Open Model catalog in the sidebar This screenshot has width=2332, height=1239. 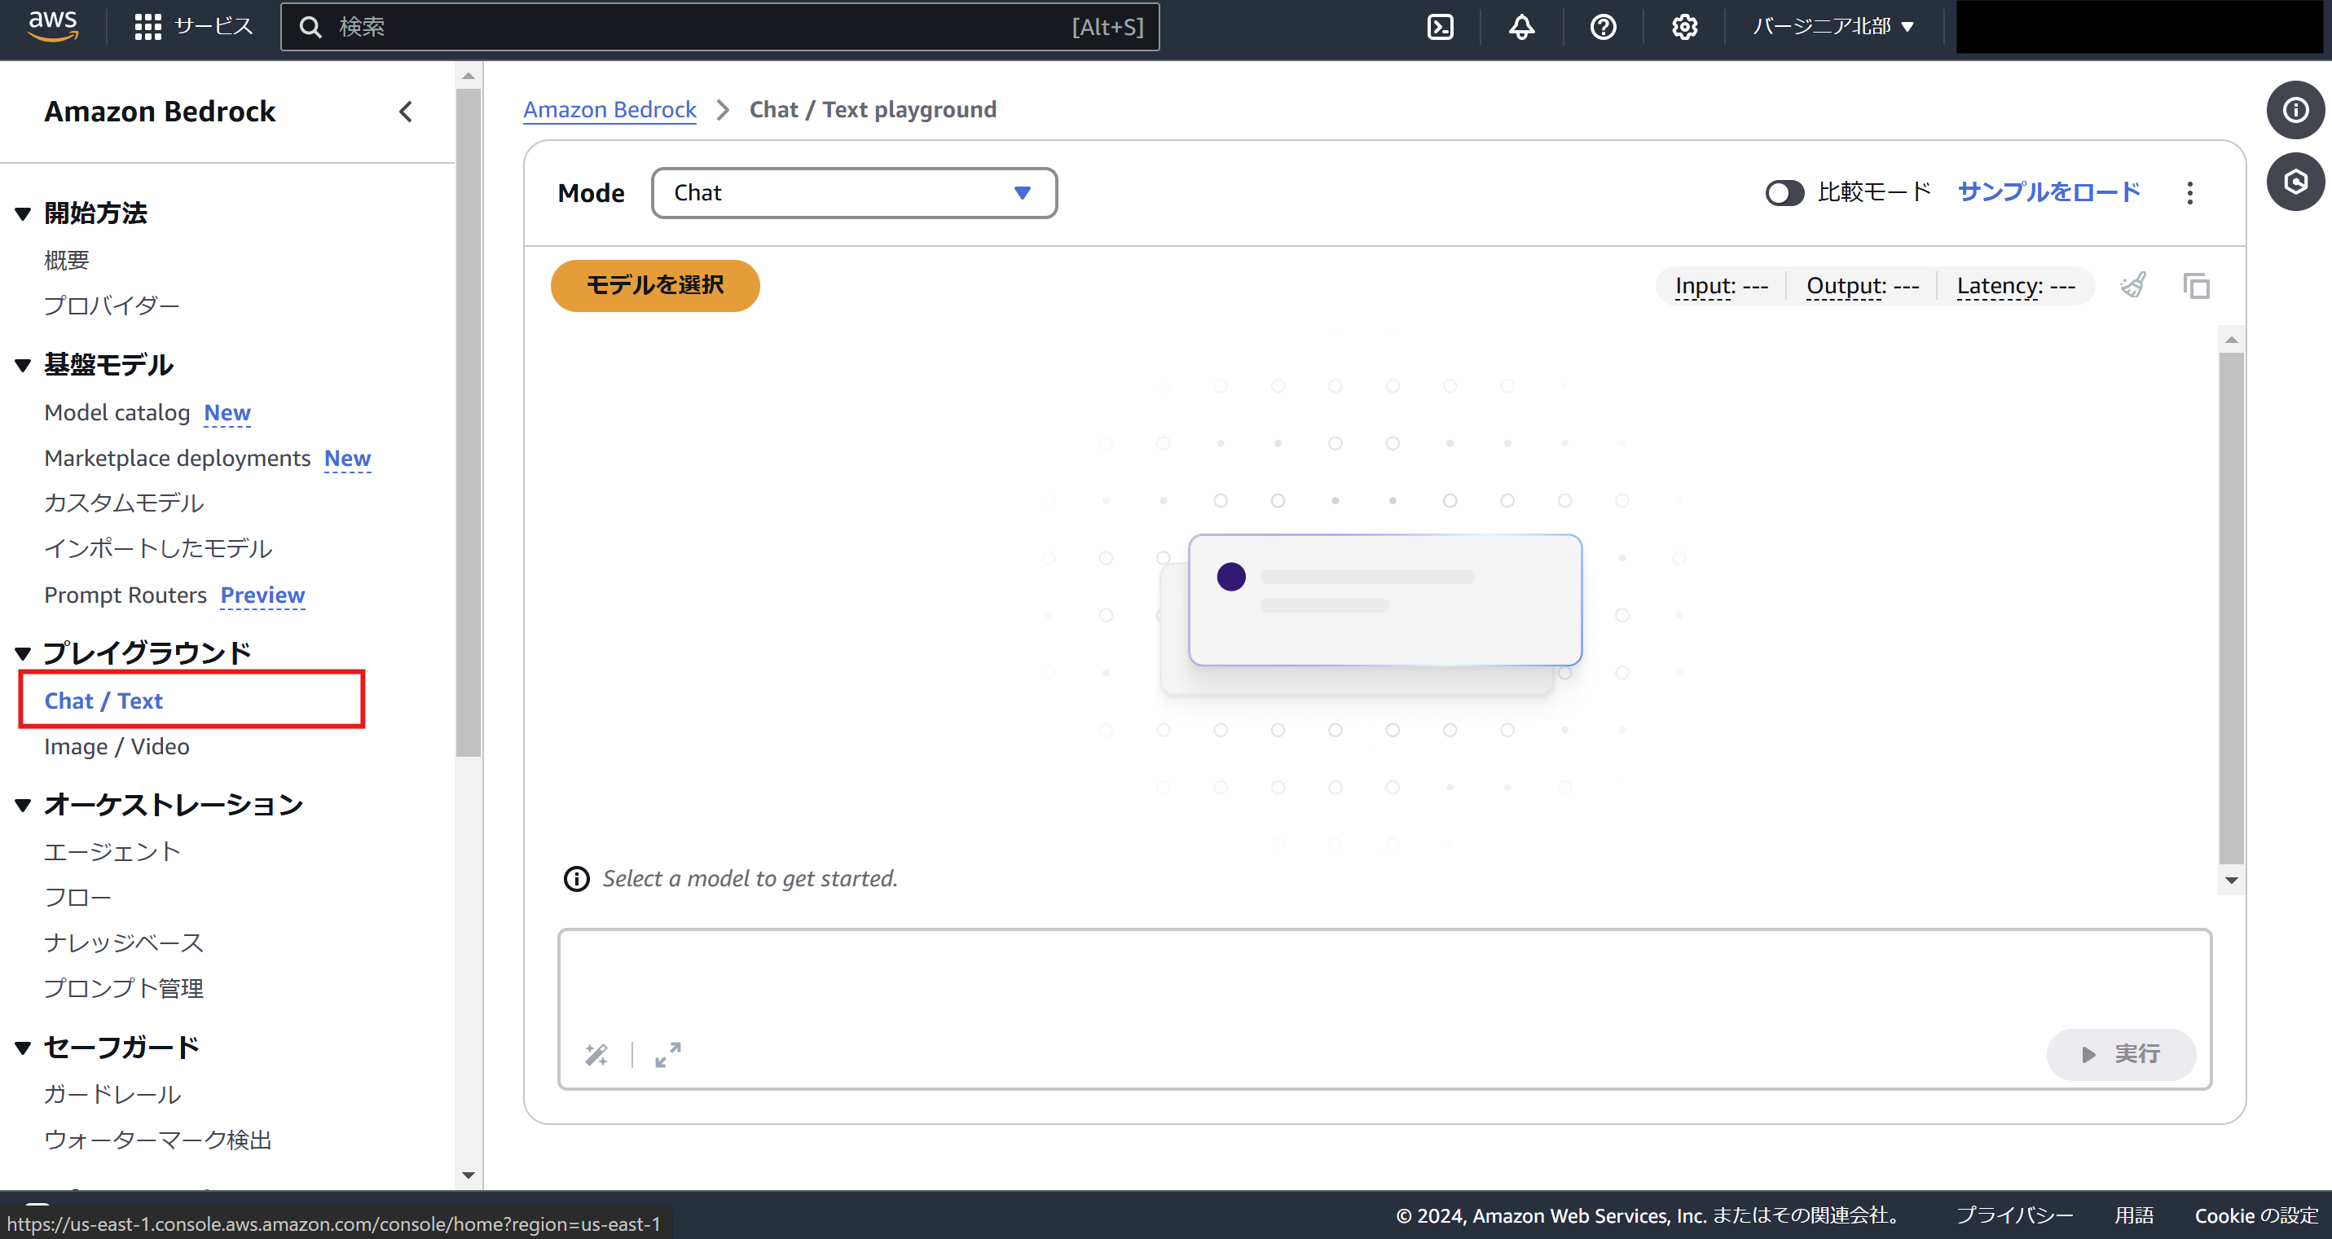pyautogui.click(x=117, y=413)
